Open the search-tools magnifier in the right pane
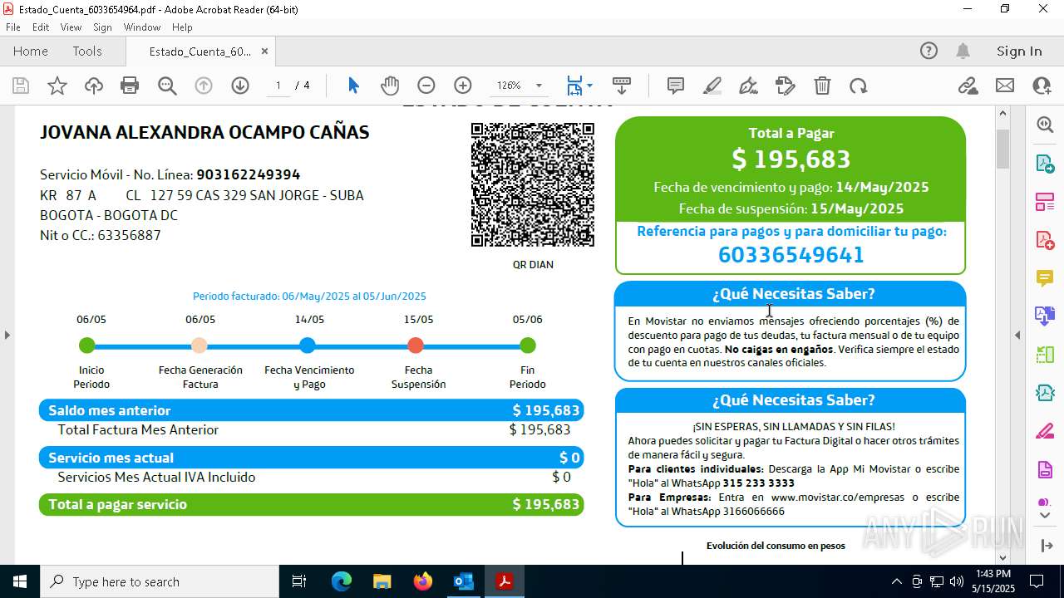This screenshot has height=598, width=1064. click(1045, 125)
